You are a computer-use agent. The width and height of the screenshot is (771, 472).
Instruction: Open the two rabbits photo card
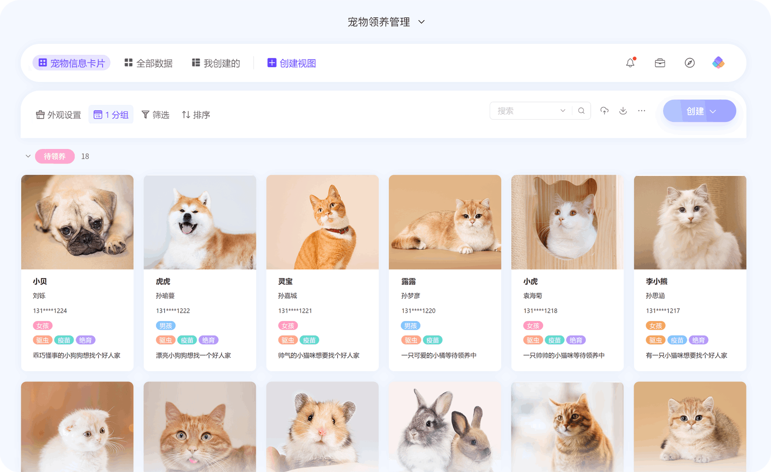(x=445, y=427)
